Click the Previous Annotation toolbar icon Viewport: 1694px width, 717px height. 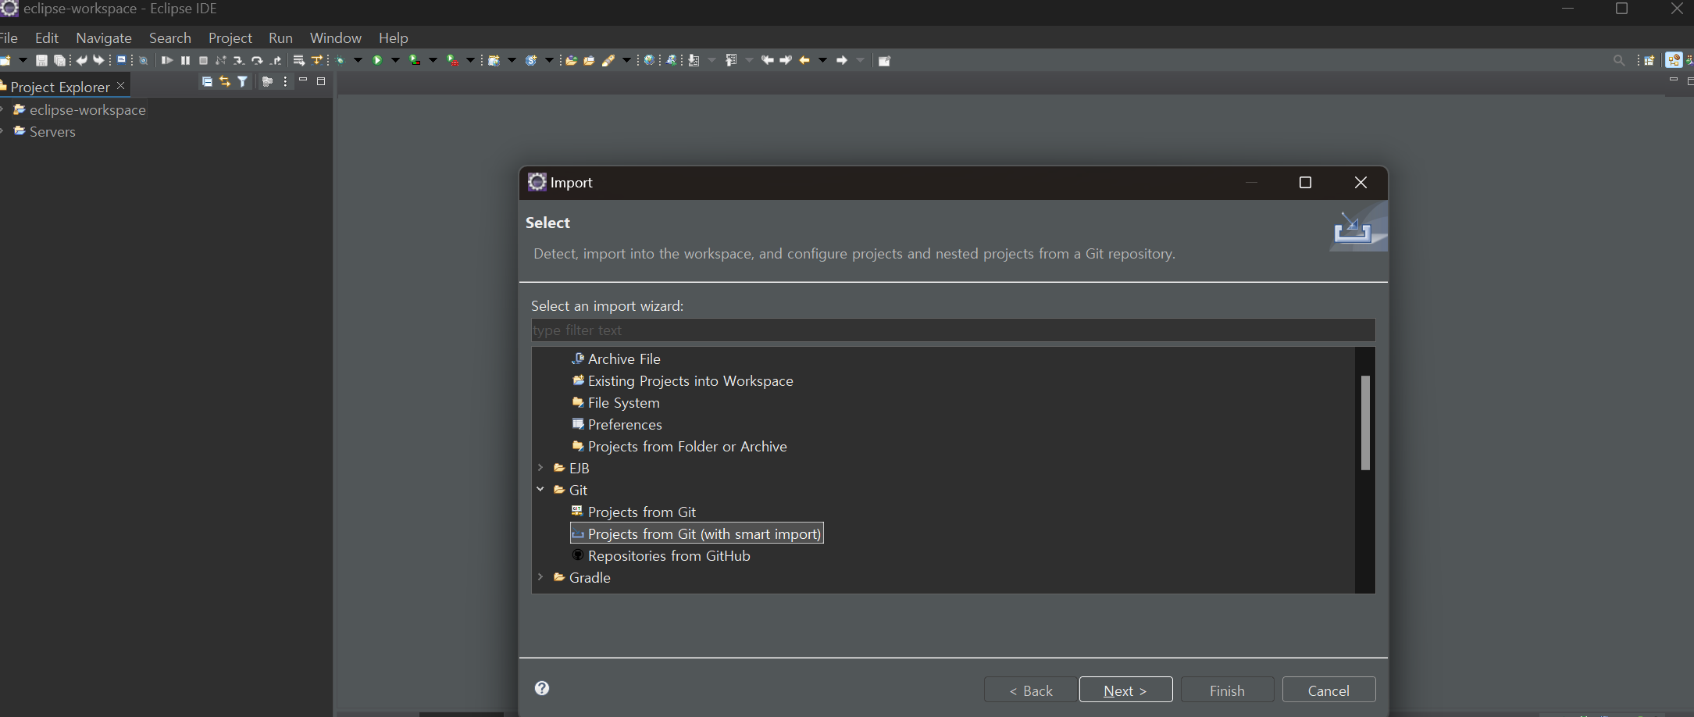731,60
